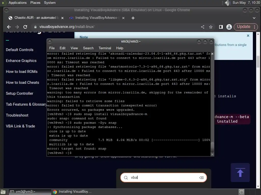Image resolution: width=261 pixels, height=195 pixels.
Task: Open the Terminal menu in terminal
Action: 105,48
